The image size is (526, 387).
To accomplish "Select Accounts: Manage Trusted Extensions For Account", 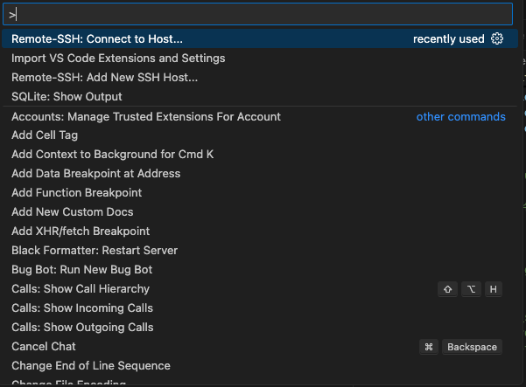I will pos(260,116).
